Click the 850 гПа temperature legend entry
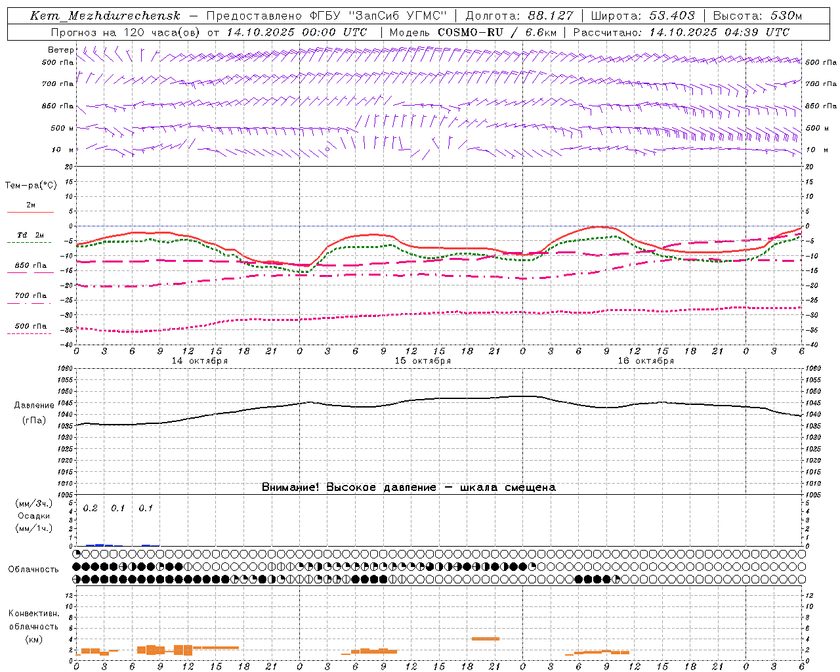The image size is (840, 672). click(31, 266)
